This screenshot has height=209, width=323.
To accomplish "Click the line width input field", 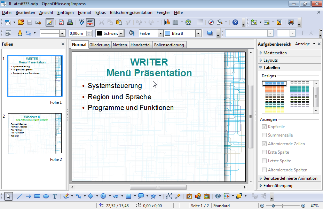I will pos(78,33).
